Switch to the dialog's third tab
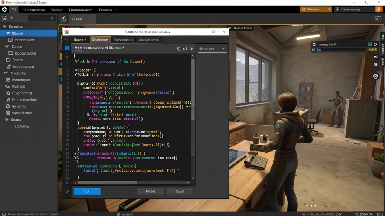 point(123,40)
